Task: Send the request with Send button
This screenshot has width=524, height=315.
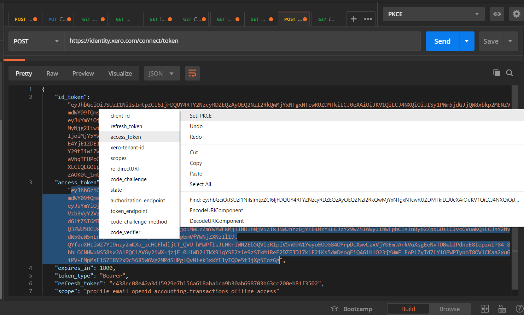Action: coord(442,41)
